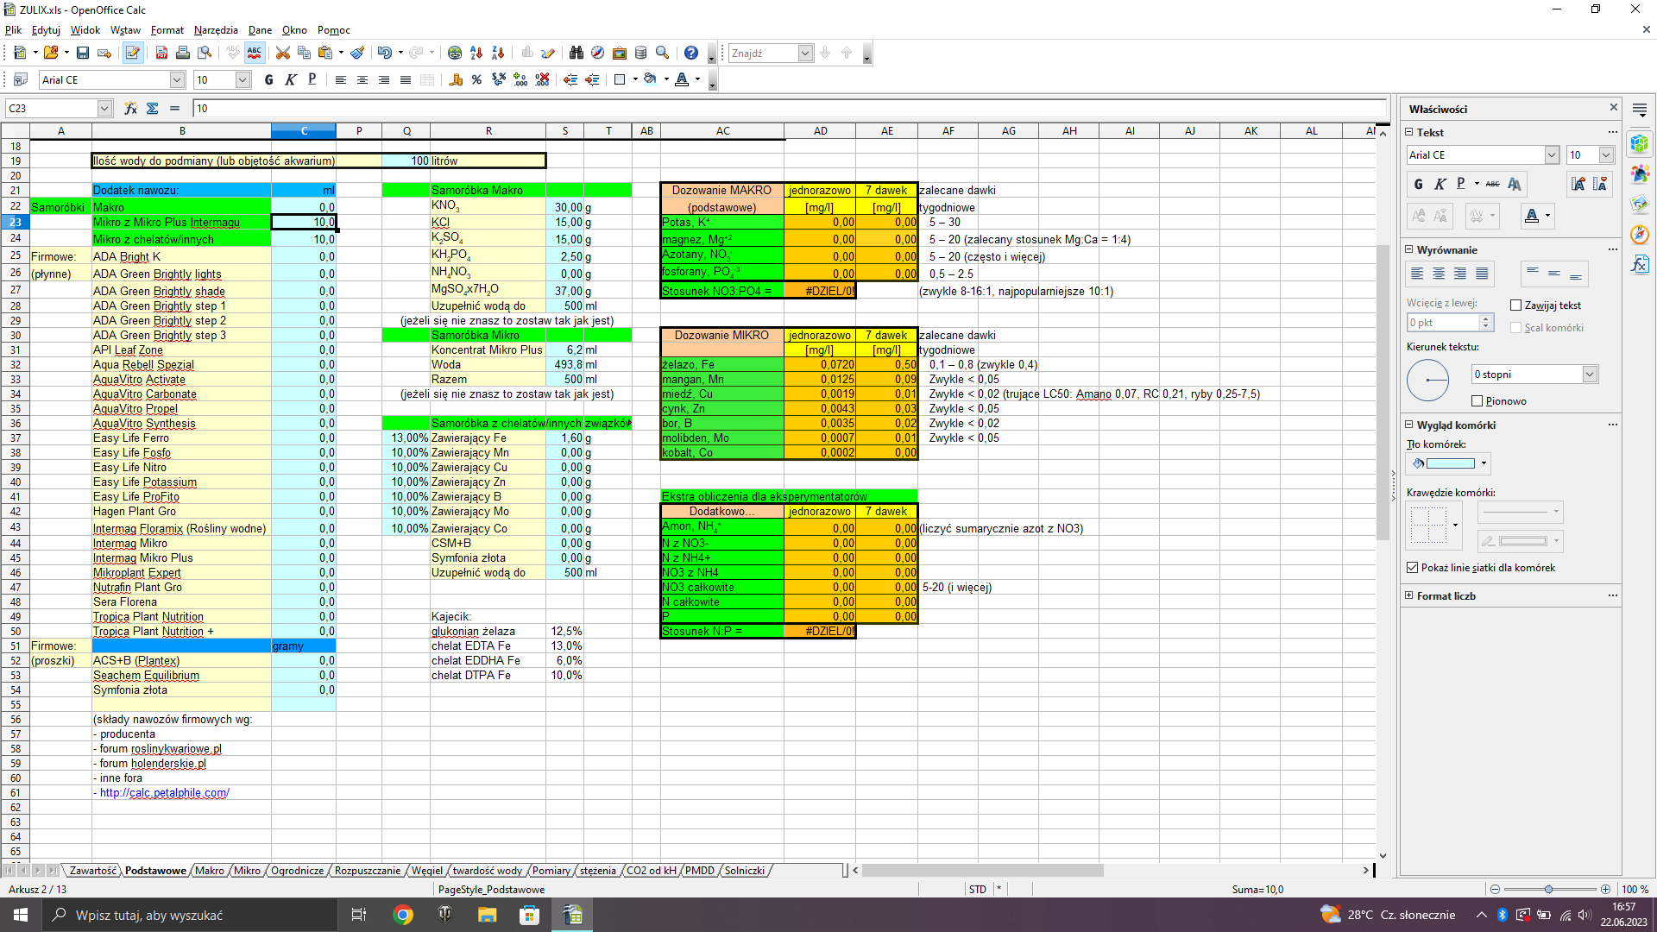Image resolution: width=1657 pixels, height=932 pixels.
Task: Open the Narzędzia menu
Action: pos(216,30)
